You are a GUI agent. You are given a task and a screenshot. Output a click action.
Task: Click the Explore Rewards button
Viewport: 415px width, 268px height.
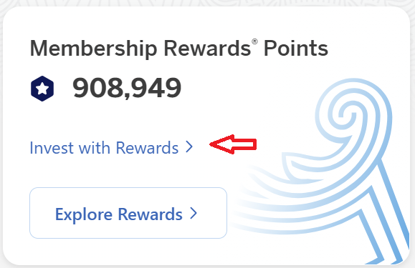128,213
